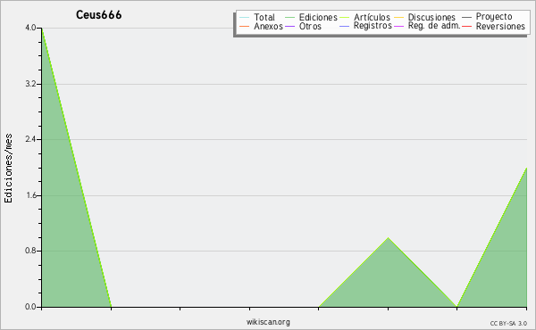Click the Otros legend label
Viewport: 536px width, 330px height.
[310, 27]
